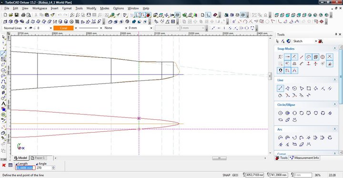Collapse the Arc section
Screen dimensions: 343x178
tap(334, 129)
